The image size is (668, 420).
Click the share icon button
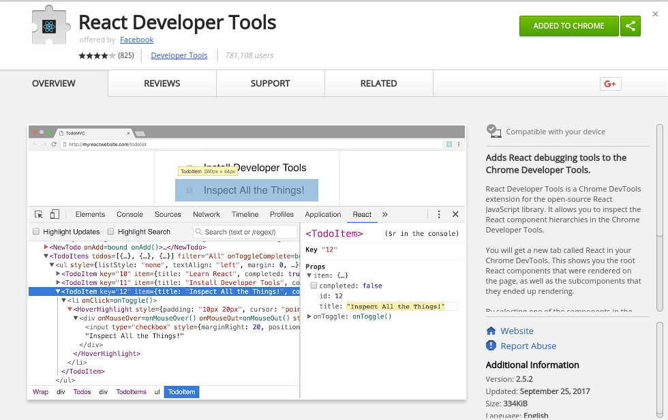630,26
